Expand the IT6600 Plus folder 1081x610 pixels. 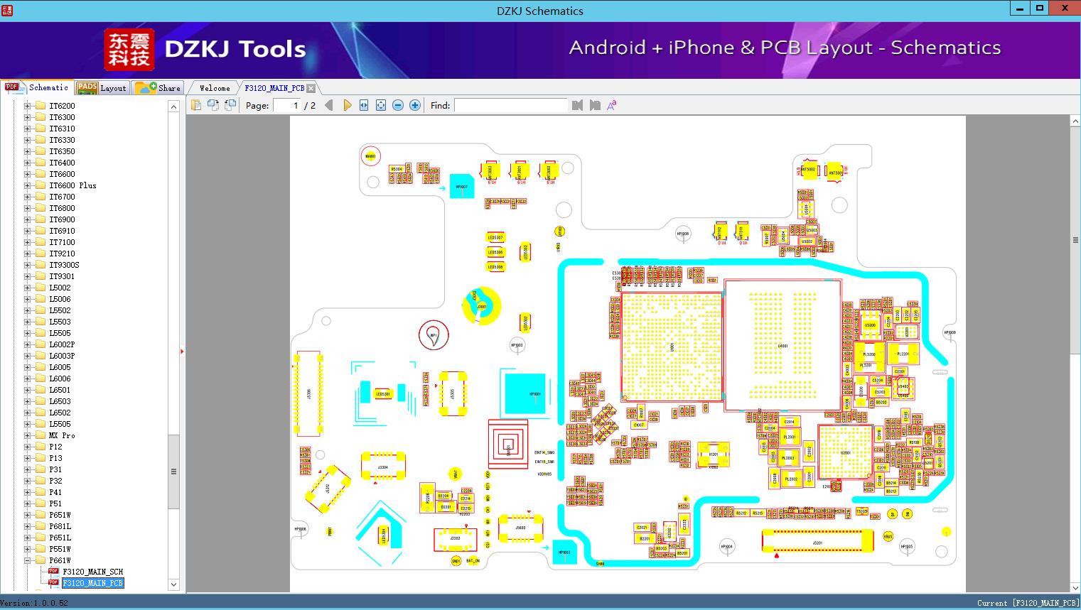pyautogui.click(x=28, y=185)
